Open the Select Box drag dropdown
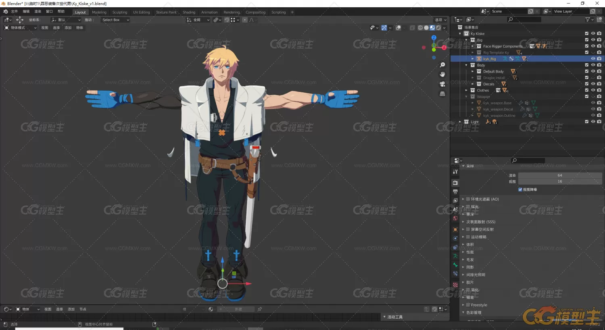The width and height of the screenshot is (605, 330). point(115,20)
